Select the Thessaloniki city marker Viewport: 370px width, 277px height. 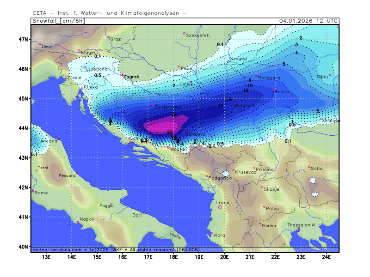[x=299, y=228]
